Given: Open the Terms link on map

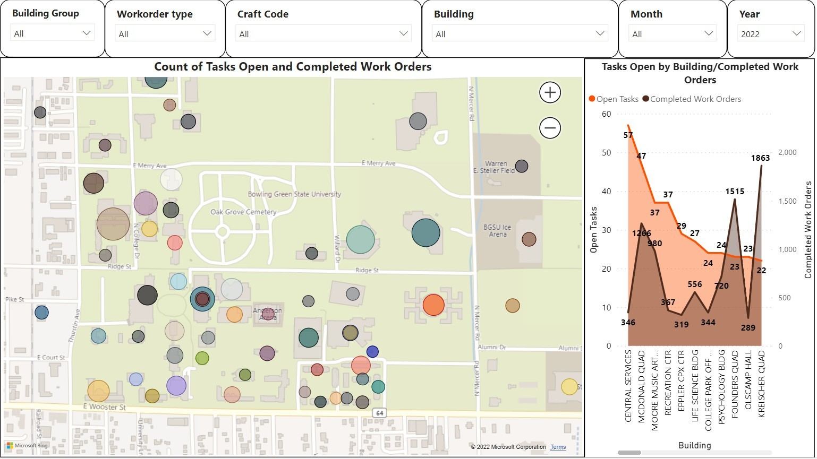Looking at the screenshot, I should click(x=558, y=447).
